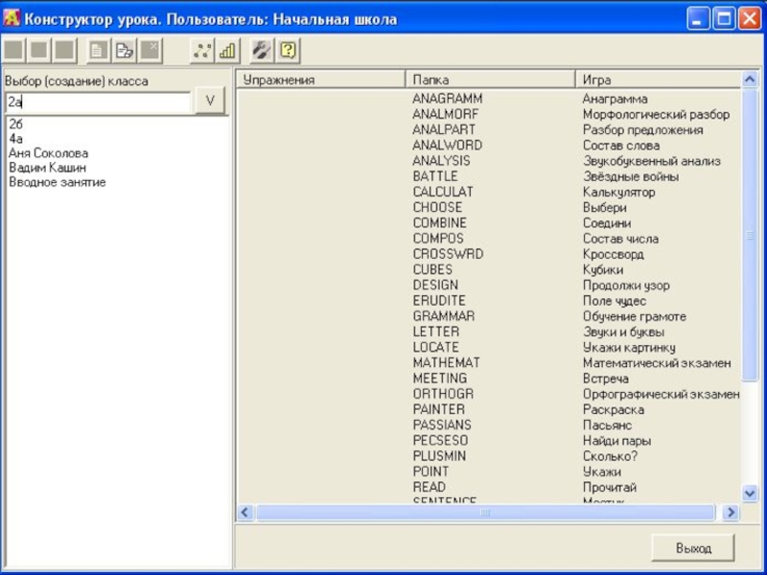The width and height of the screenshot is (767, 575).
Task: Select Аня Соколова in the class list
Action: click(x=48, y=153)
